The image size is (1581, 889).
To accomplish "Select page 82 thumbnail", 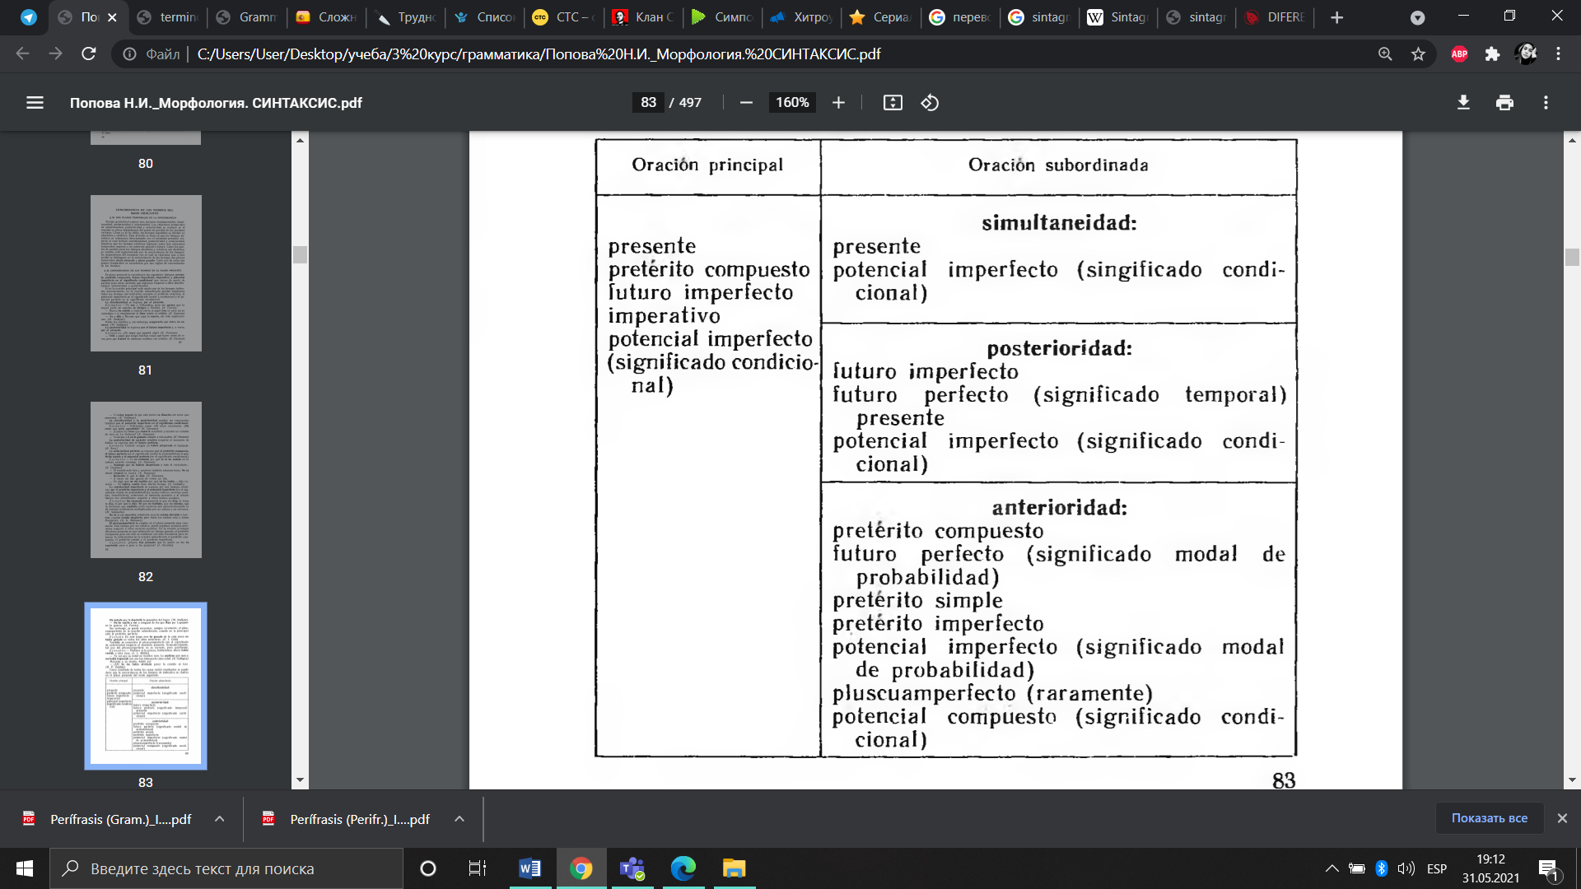I will pos(146,480).
